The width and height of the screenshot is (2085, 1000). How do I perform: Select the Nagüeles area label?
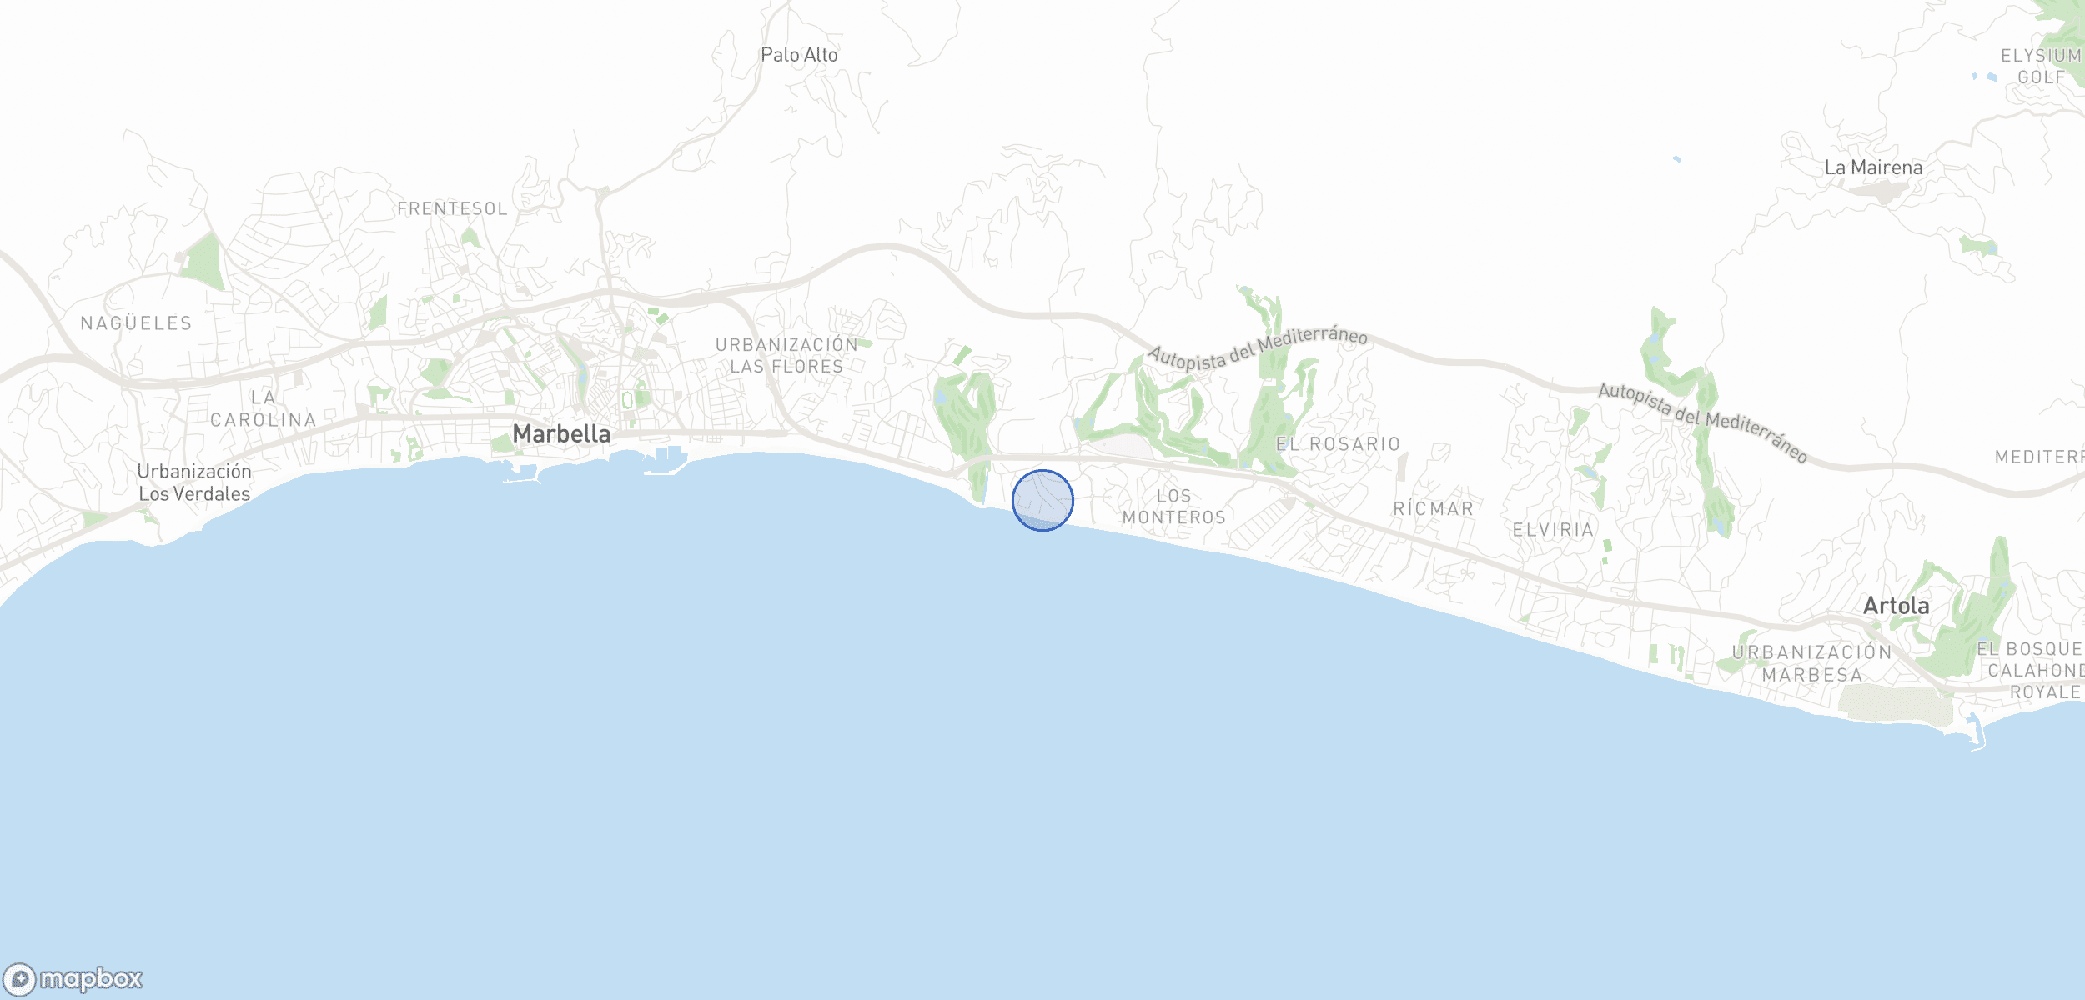(x=137, y=323)
